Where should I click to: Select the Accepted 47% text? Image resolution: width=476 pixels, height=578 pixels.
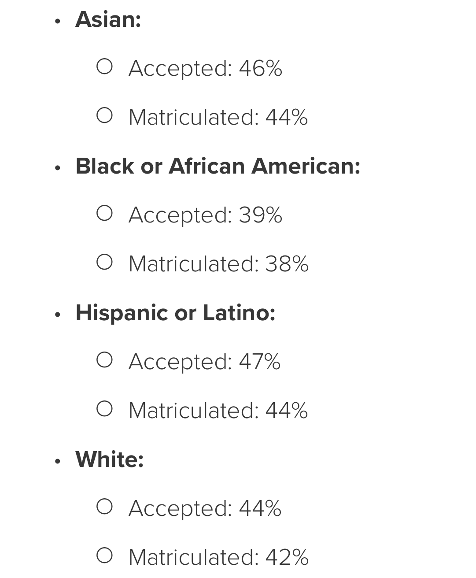204,362
